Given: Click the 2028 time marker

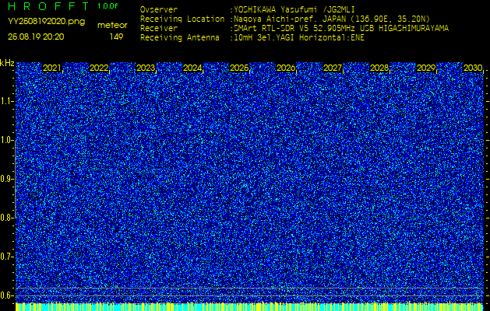Looking at the screenshot, I should (x=379, y=68).
